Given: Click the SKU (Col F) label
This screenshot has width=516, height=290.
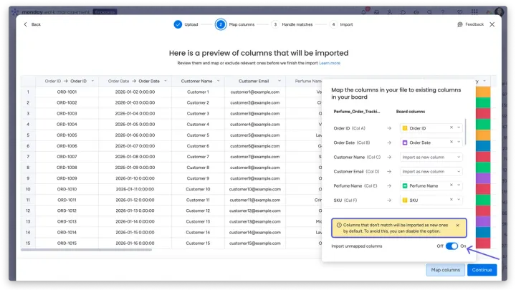Looking at the screenshot, I should (x=345, y=200).
